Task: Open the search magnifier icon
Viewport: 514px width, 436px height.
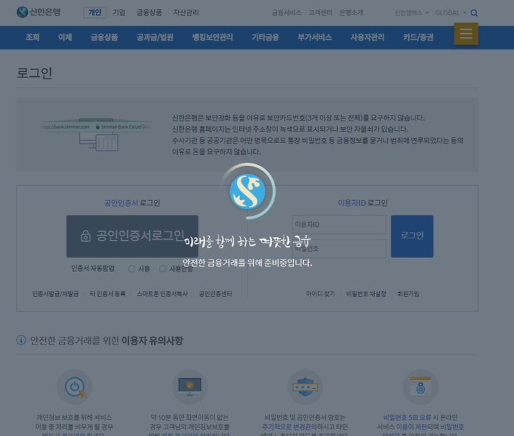Action: [x=474, y=13]
